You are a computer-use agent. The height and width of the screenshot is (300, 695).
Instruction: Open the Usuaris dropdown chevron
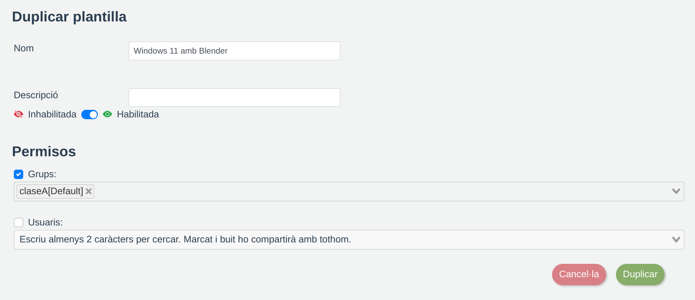tap(676, 240)
